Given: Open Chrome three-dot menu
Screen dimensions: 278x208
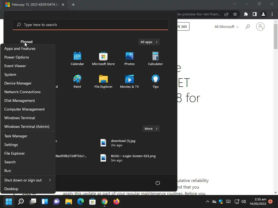Looking at the screenshot, I should click(x=272, y=14).
